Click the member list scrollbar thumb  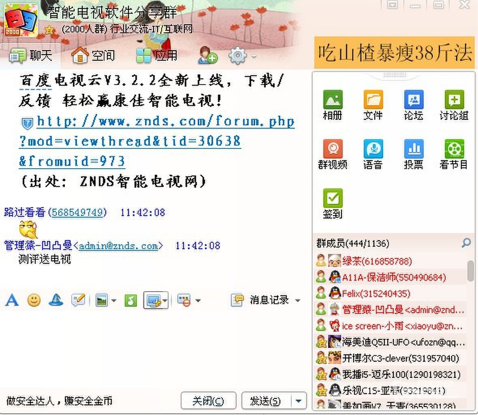click(x=470, y=270)
